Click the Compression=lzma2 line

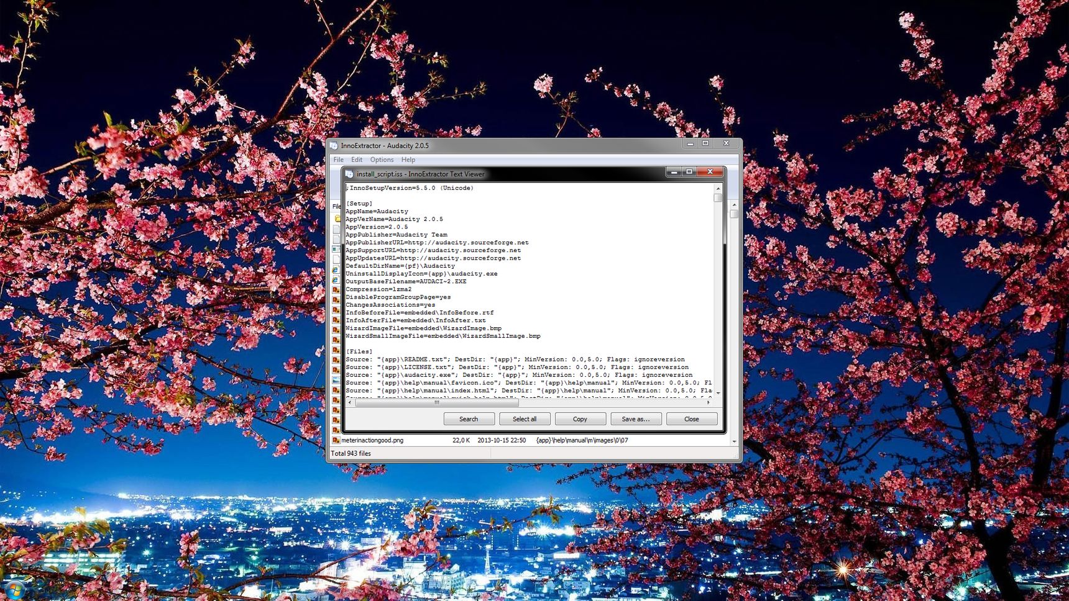click(379, 289)
